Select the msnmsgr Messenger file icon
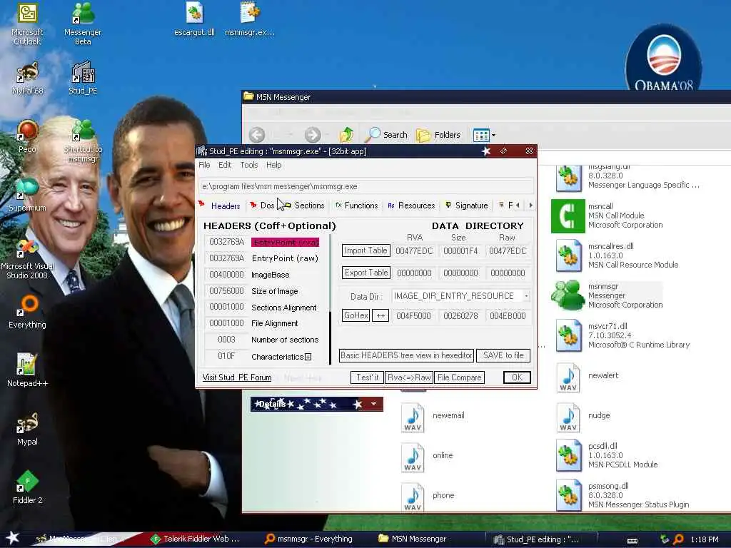 click(568, 295)
